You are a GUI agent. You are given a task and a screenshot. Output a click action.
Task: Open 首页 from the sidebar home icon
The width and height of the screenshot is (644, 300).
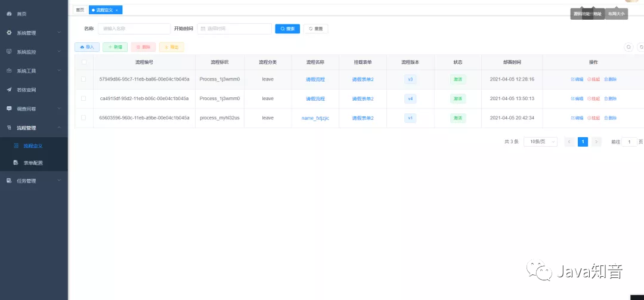tap(9, 14)
